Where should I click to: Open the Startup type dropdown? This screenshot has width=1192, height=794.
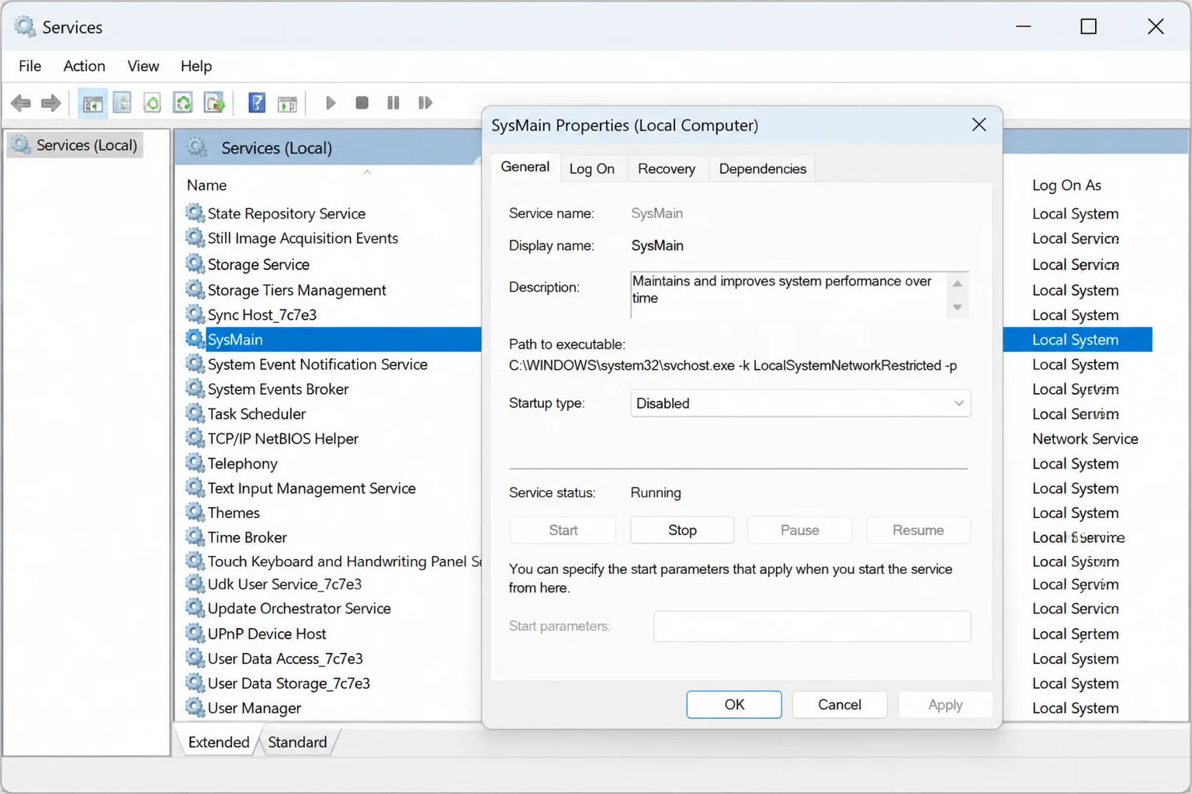point(800,403)
